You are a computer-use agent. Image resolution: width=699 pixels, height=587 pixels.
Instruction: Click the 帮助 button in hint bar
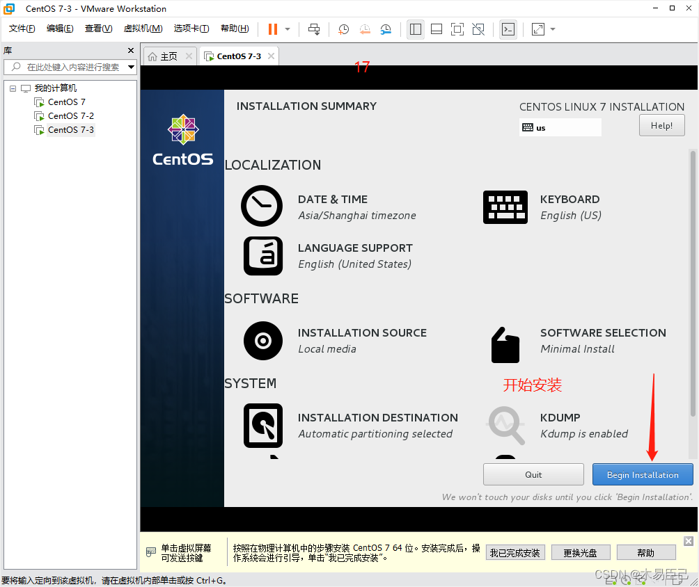646,553
